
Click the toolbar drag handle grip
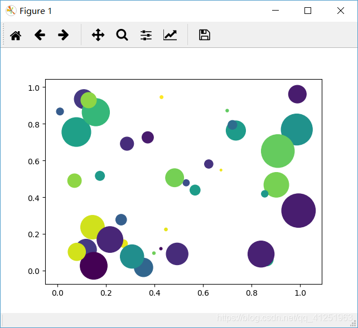[3, 35]
